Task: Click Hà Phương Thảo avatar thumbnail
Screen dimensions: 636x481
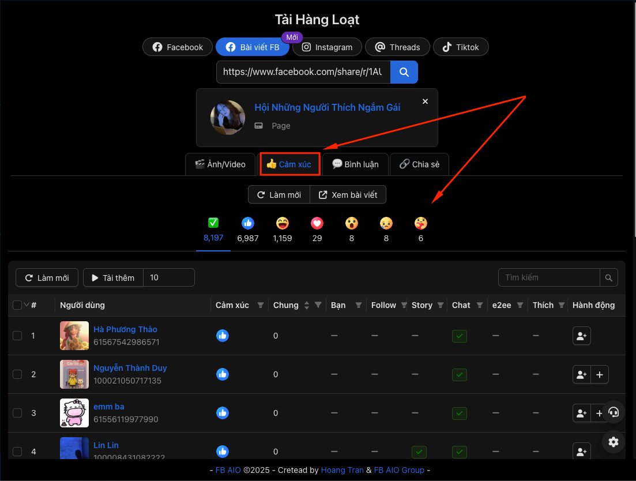Action: (x=74, y=336)
